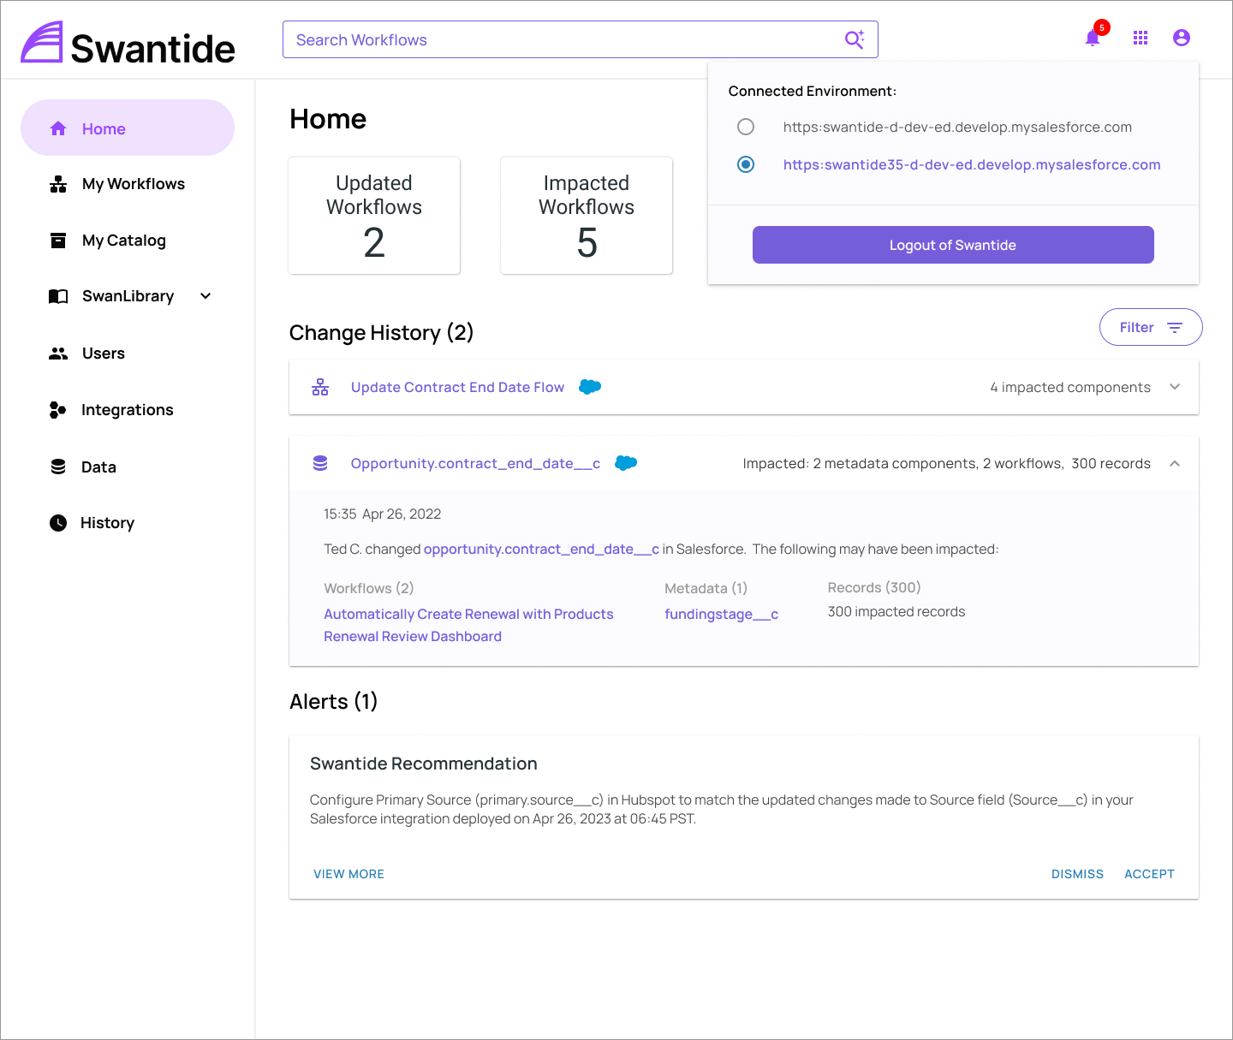The width and height of the screenshot is (1233, 1040).
Task: Open Opportunity.contract_end_date__c header link
Action: [475, 463]
